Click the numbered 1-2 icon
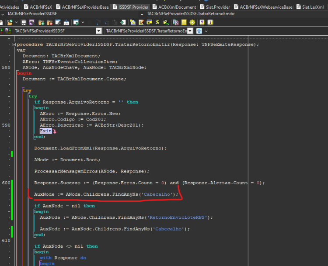 (x=176, y=22)
